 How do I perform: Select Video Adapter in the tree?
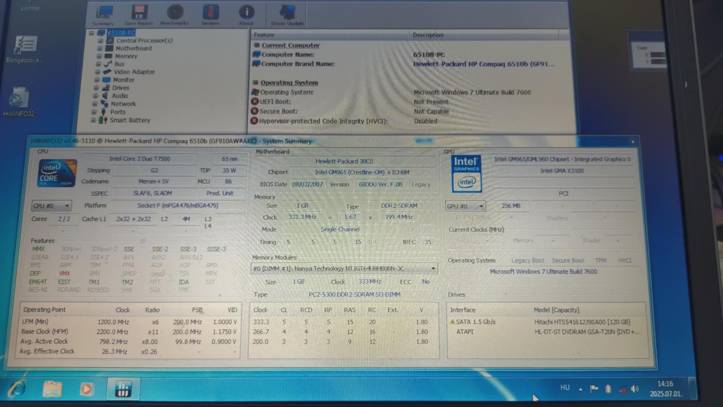tap(134, 72)
